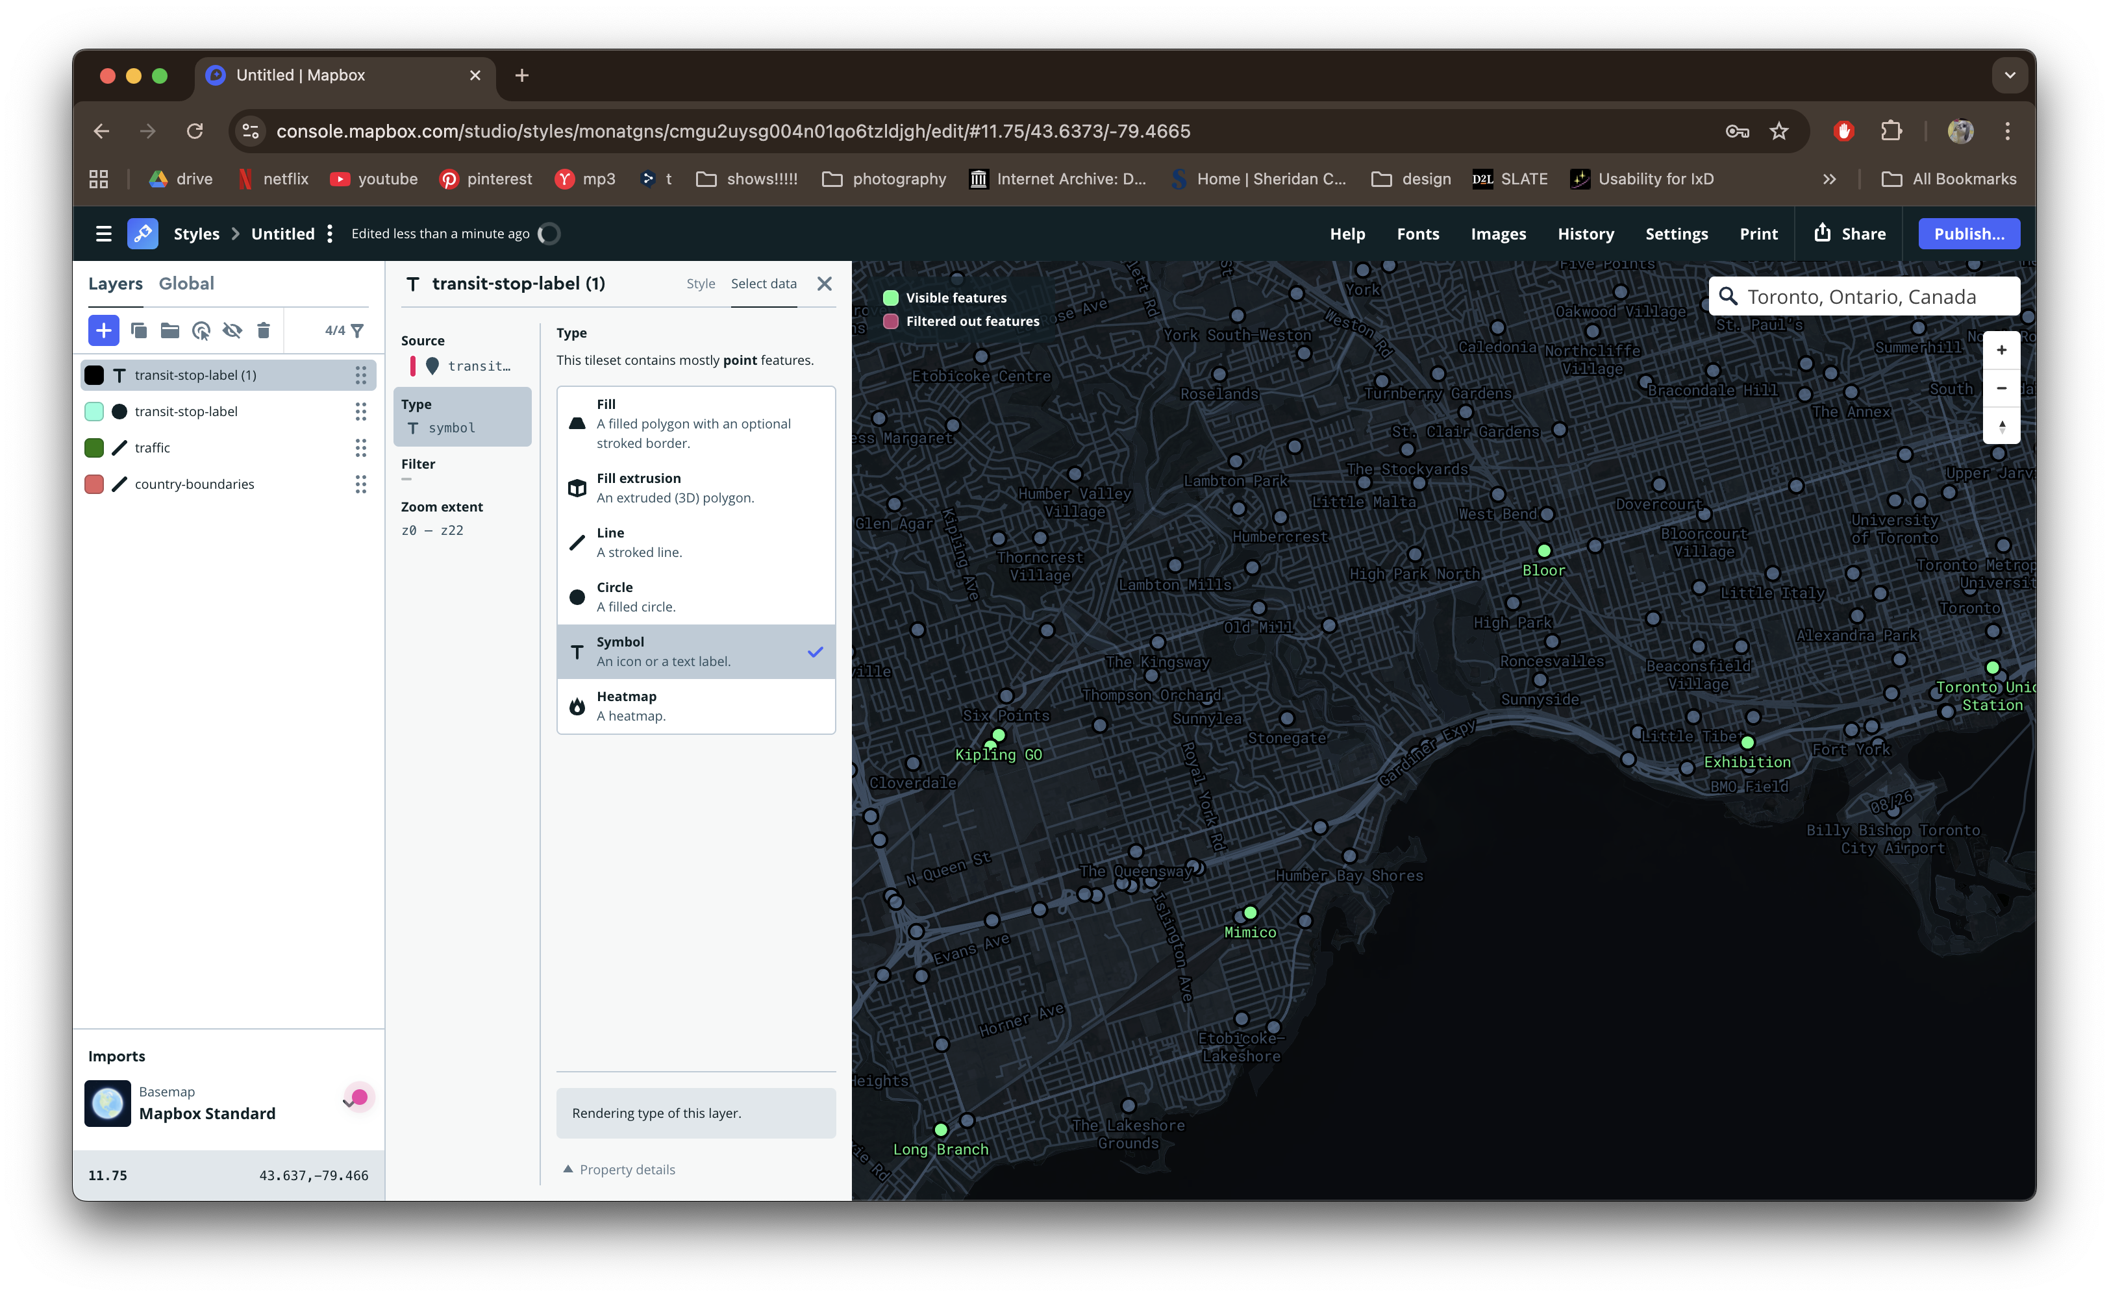
Task: Select the Heatmap rendering type
Action: (695, 705)
